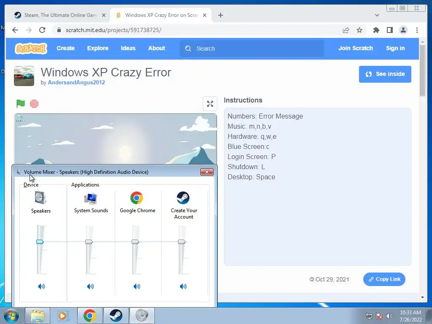Image resolution: width=432 pixels, height=324 pixels.
Task: Click the red stop button
Action: pyautogui.click(x=34, y=104)
